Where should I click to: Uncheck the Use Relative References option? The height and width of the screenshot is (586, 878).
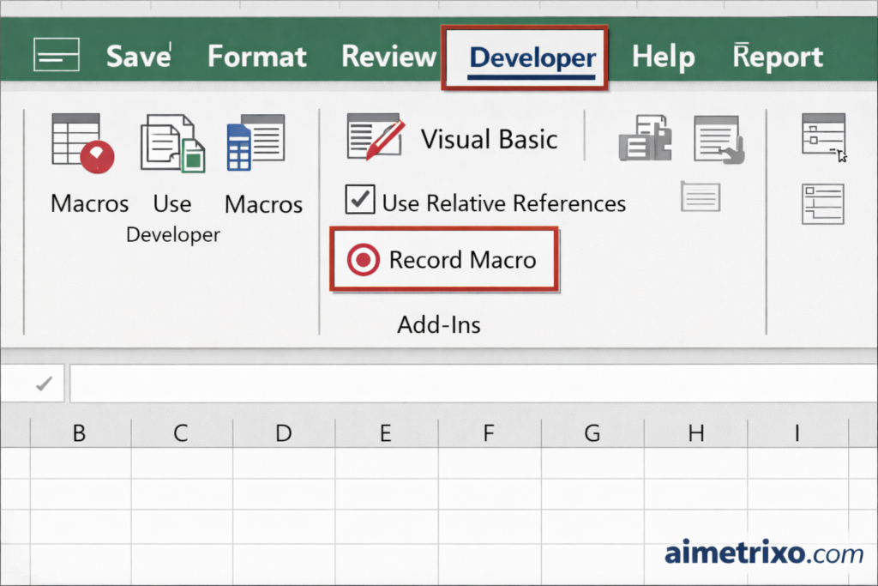click(x=359, y=200)
